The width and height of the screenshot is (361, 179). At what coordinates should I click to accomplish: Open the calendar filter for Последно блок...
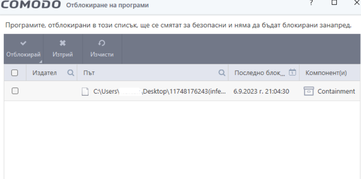click(293, 72)
